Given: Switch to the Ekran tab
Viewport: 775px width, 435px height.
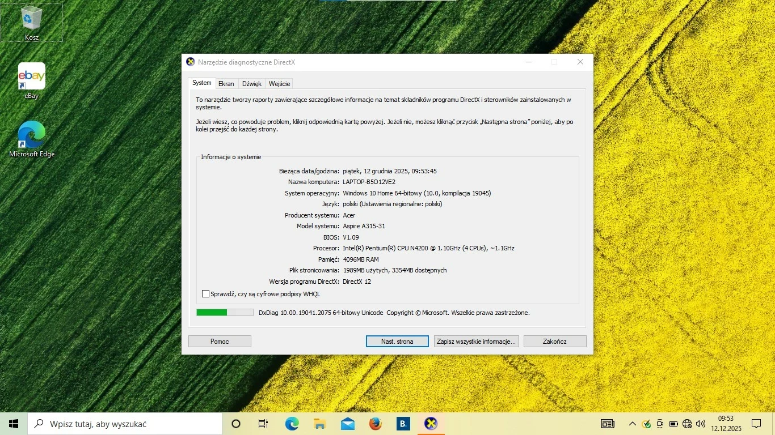Looking at the screenshot, I should click(x=226, y=83).
